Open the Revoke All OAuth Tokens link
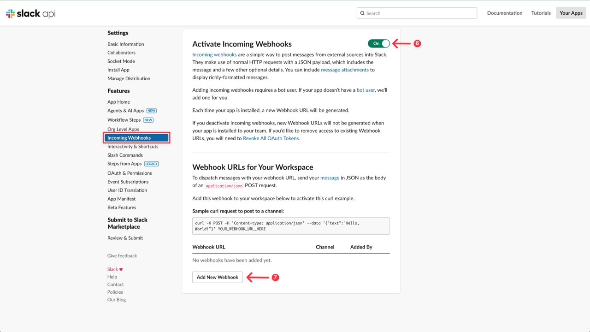Image resolution: width=590 pixels, height=332 pixels. coord(272,138)
